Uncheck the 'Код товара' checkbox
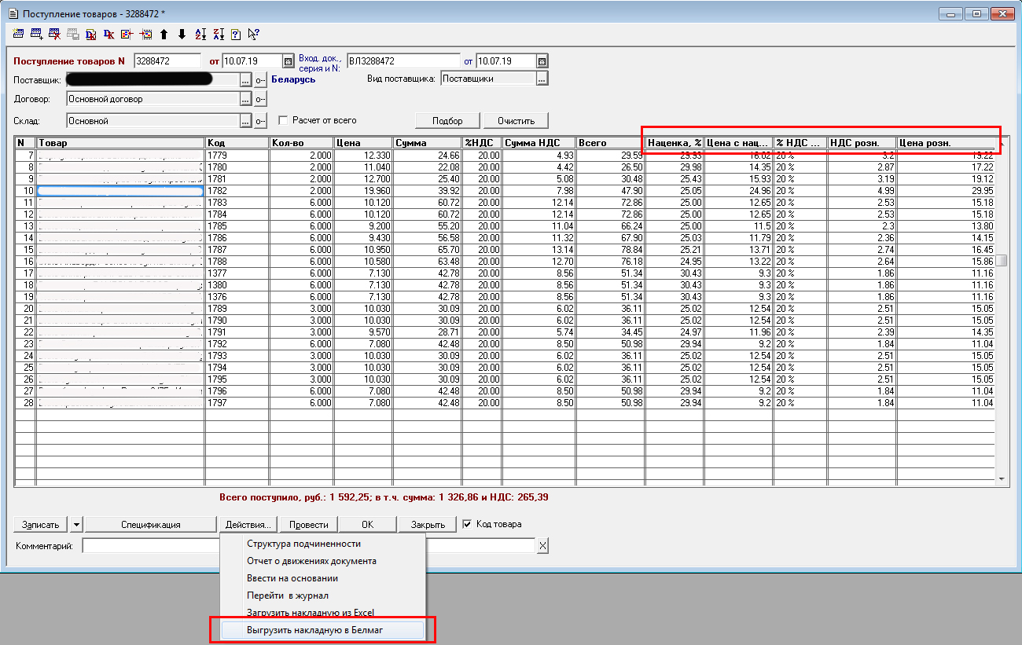The width and height of the screenshot is (1022, 645). point(467,524)
